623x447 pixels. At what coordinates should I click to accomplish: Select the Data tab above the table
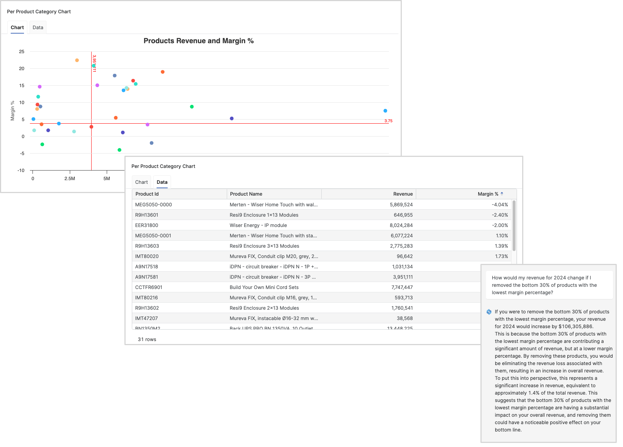(x=162, y=182)
